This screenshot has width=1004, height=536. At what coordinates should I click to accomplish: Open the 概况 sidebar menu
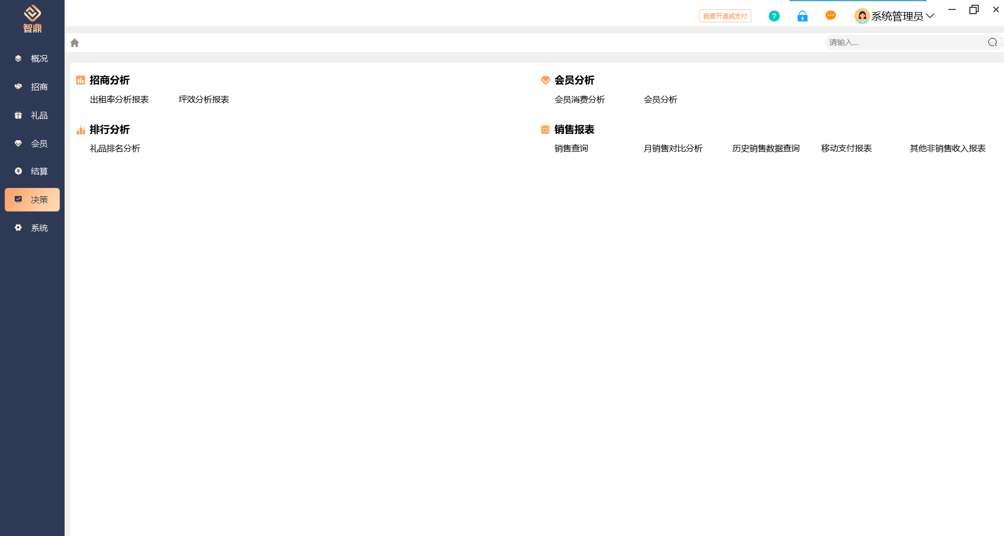click(33, 59)
